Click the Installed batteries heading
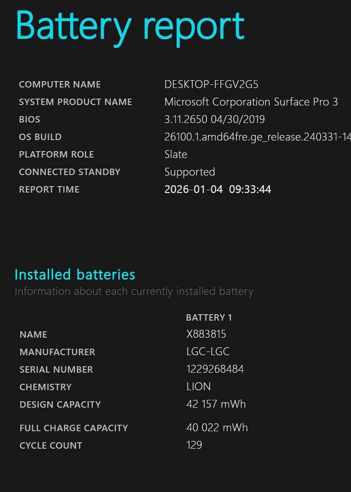 75,275
